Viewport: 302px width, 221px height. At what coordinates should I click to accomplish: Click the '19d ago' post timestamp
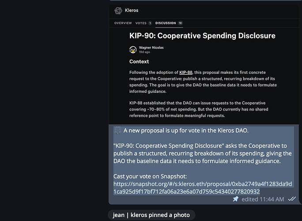(144, 52)
